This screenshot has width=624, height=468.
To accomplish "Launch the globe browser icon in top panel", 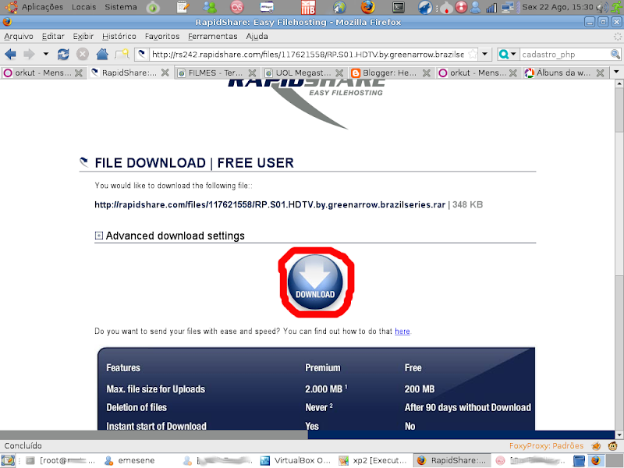I will click(x=339, y=7).
